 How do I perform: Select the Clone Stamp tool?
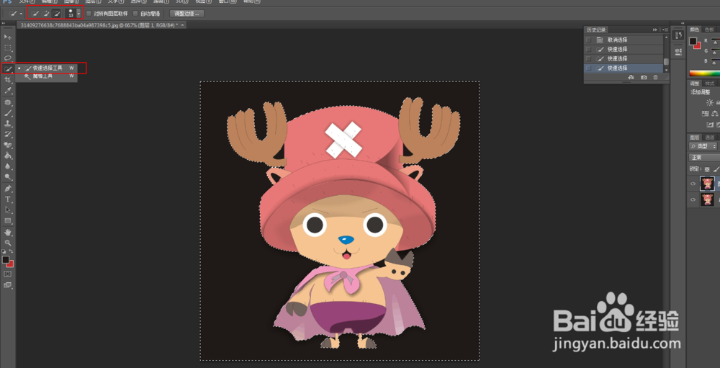point(8,124)
